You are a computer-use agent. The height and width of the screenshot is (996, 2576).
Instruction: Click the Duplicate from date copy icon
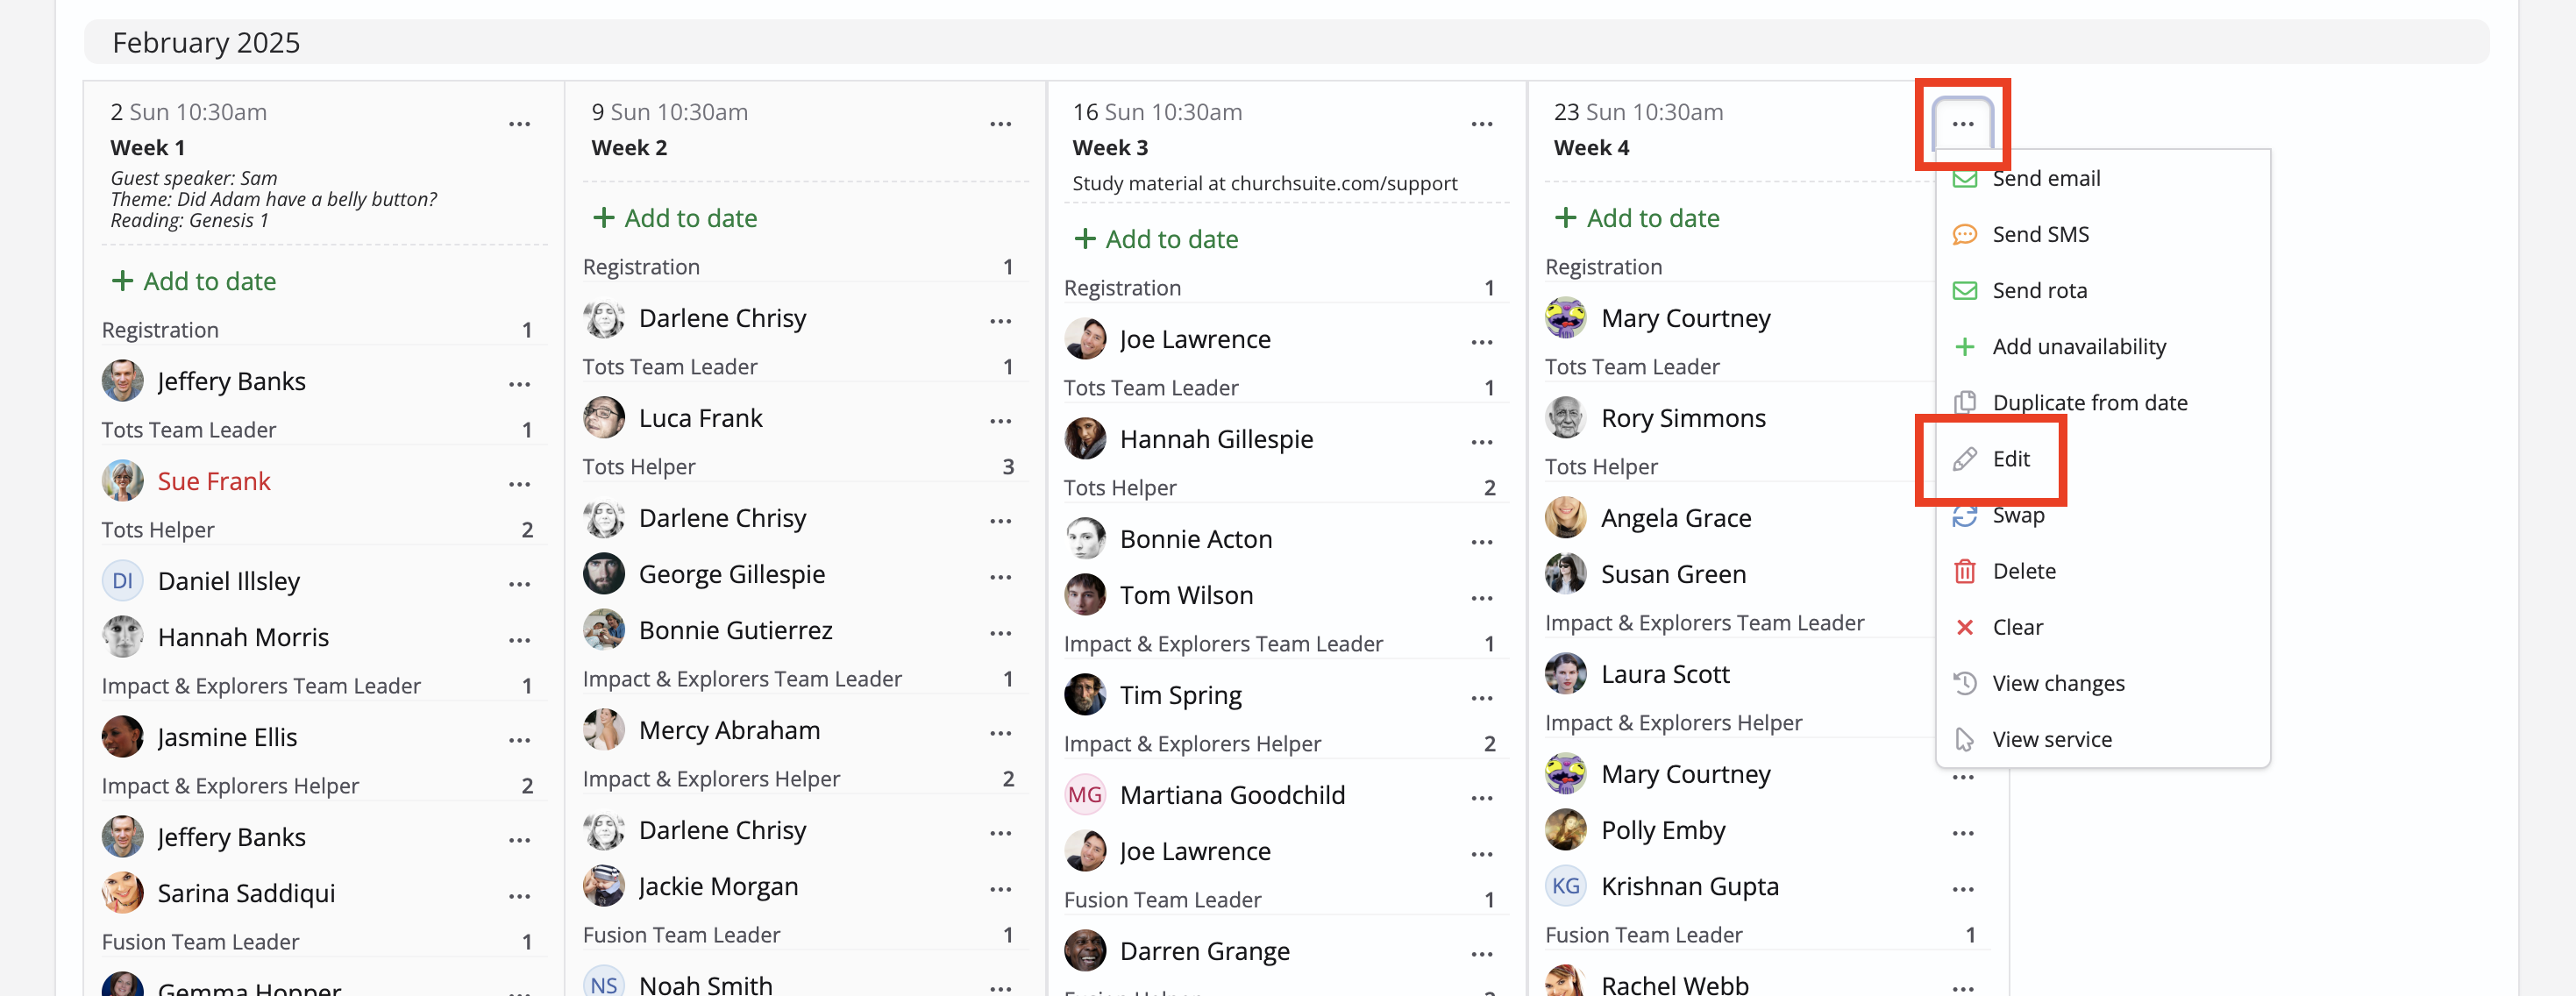(1964, 402)
